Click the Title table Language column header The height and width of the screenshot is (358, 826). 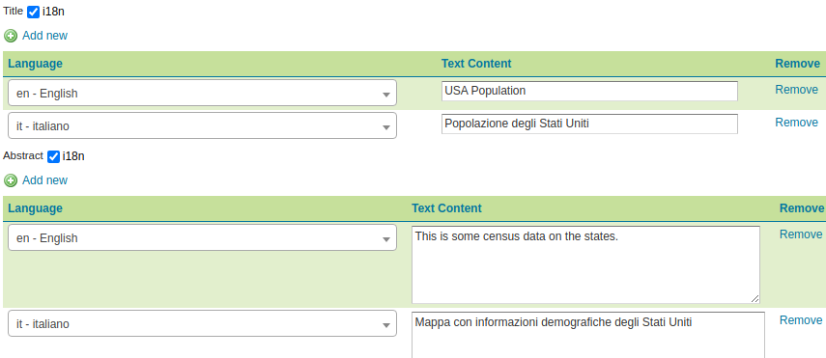35,64
